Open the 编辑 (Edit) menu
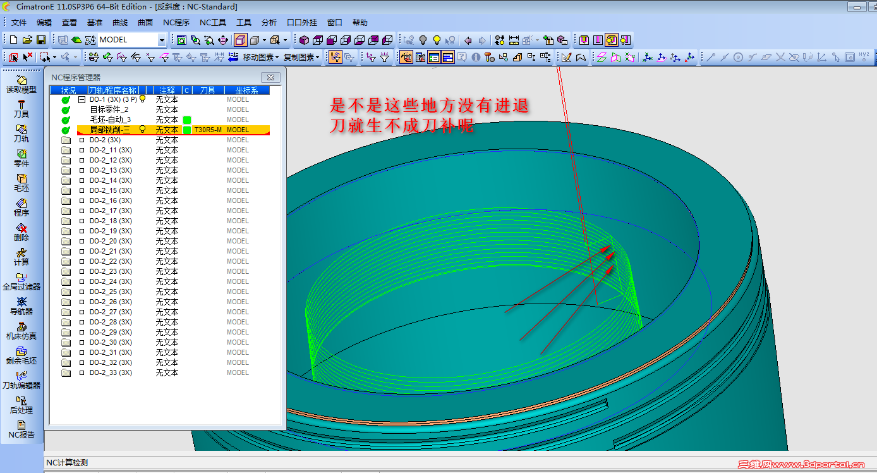The width and height of the screenshot is (877, 473). coord(44,23)
